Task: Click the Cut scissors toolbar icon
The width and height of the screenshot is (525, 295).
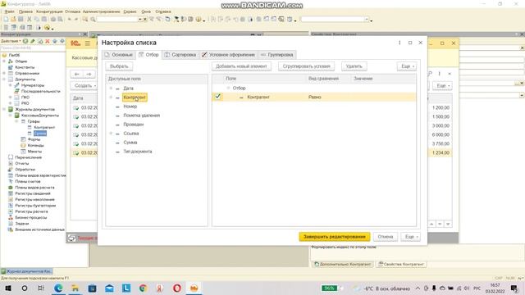Action: (30, 20)
